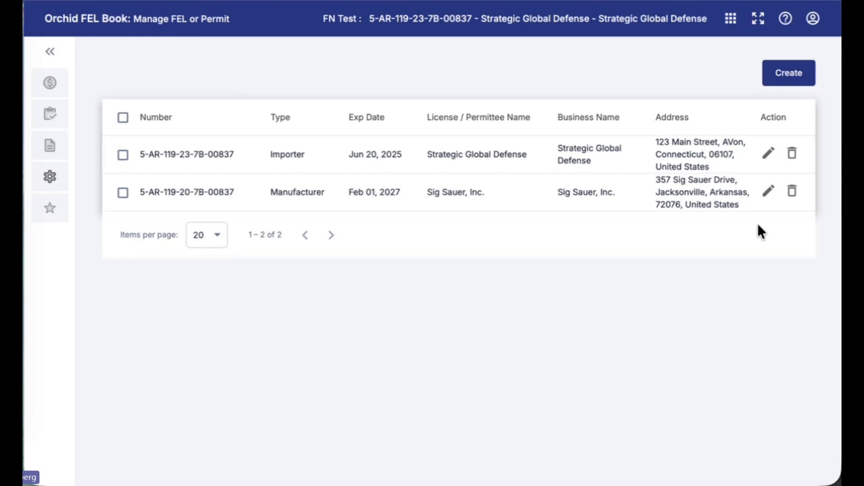The image size is (864, 486).
Task: Click the Exp Date column header
Action: 366,117
